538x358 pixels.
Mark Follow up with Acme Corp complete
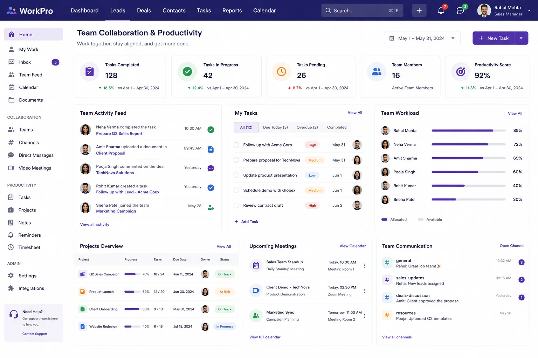click(236, 145)
